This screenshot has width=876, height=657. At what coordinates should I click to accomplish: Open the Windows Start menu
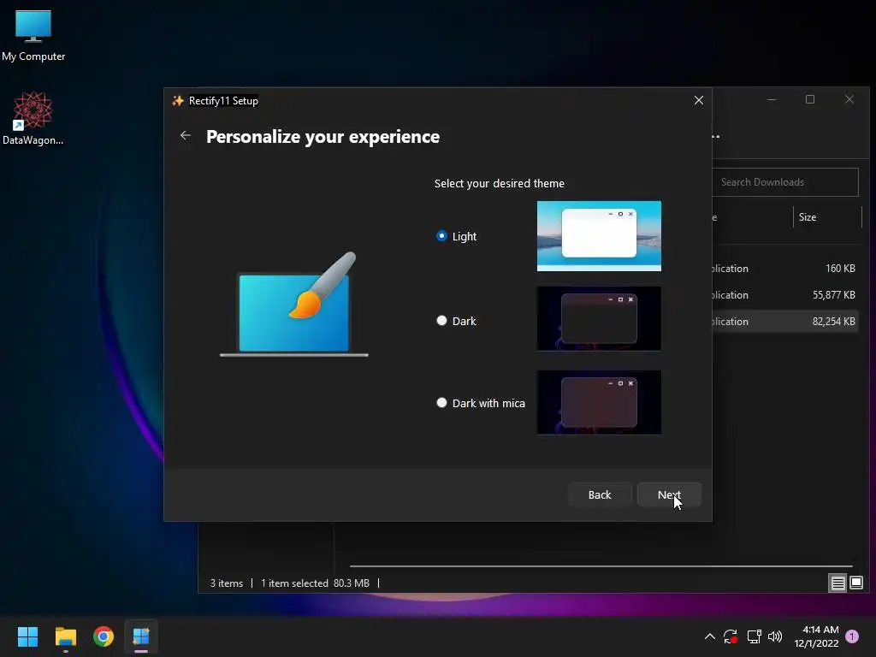[x=27, y=636]
